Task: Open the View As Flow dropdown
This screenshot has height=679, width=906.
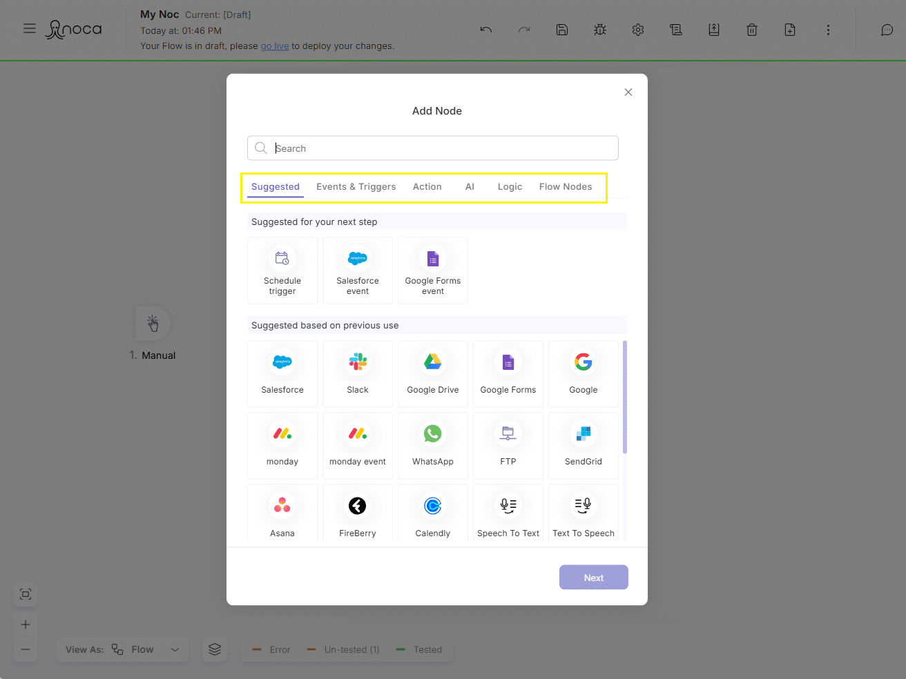Action: click(122, 649)
